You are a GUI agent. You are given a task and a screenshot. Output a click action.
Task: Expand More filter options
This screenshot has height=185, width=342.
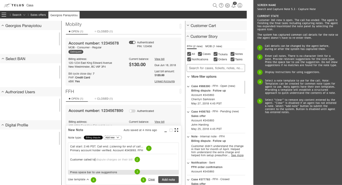click(x=202, y=77)
